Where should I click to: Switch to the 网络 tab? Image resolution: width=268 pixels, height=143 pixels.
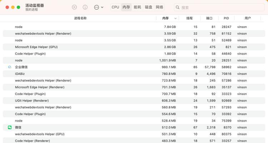point(159,7)
